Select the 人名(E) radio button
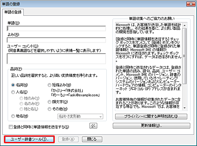 tap(13, 92)
